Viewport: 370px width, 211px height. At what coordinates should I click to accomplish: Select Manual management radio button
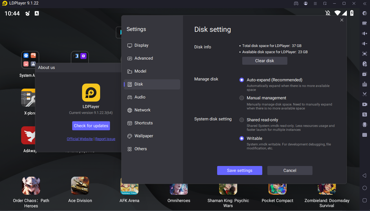(242, 98)
